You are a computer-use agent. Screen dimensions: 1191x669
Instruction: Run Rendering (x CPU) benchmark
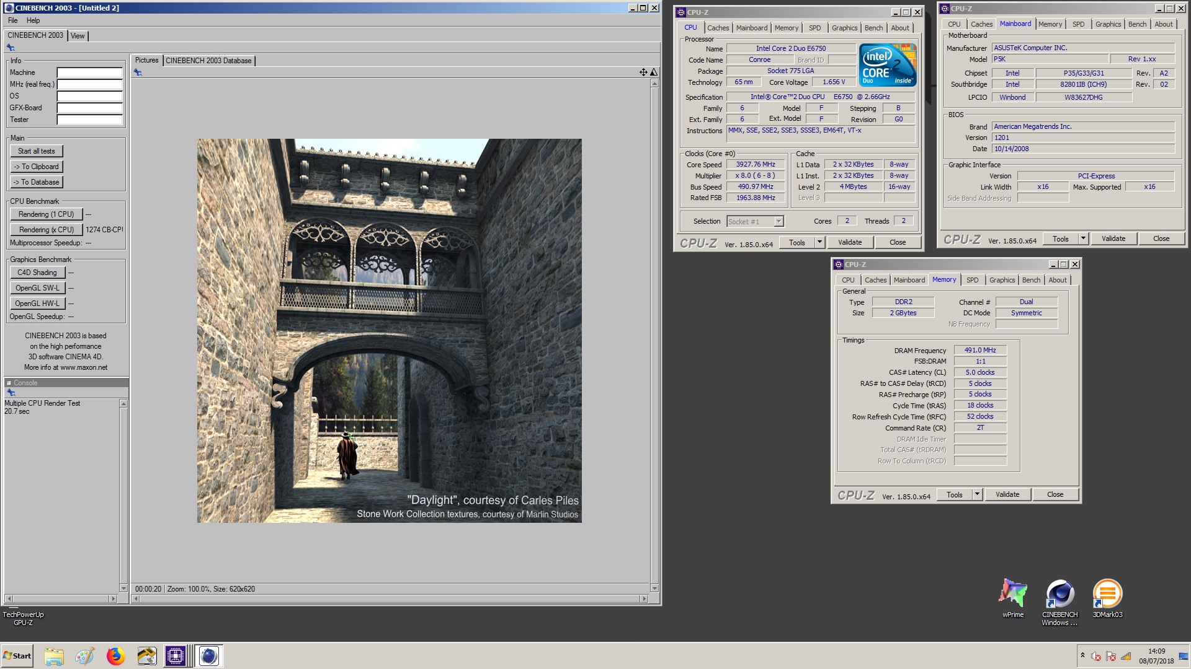click(x=47, y=230)
